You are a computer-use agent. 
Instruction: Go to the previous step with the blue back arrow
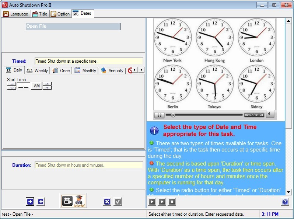(30, 202)
